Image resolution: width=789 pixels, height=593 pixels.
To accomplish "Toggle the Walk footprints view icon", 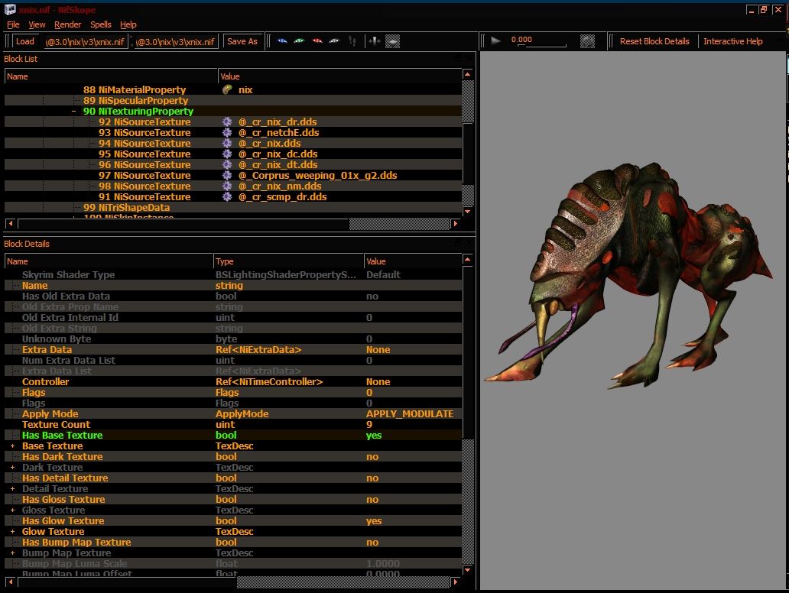I will point(352,41).
